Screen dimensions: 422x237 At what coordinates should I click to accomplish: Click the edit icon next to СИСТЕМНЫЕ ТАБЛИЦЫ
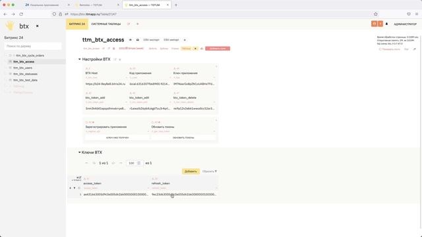(x=129, y=24)
